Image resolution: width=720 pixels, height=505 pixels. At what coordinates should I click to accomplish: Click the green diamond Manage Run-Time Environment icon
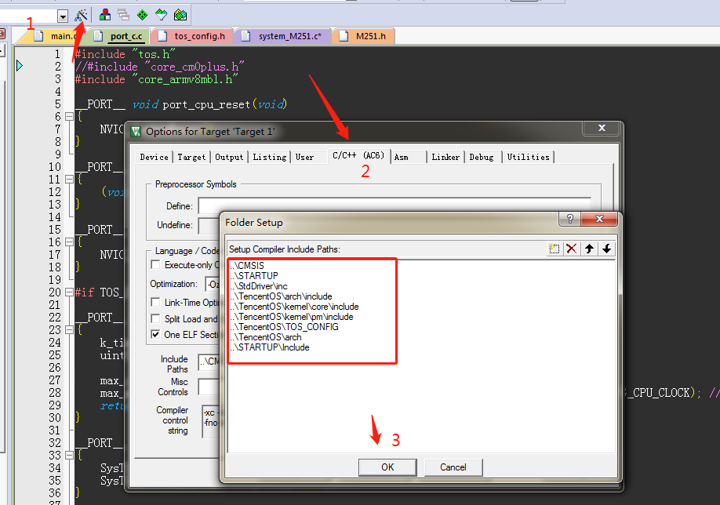coord(142,15)
